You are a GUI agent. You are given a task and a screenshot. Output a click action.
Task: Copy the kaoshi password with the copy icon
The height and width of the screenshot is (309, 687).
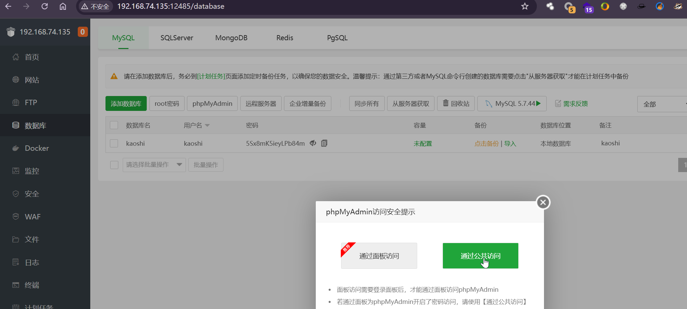[x=324, y=143]
